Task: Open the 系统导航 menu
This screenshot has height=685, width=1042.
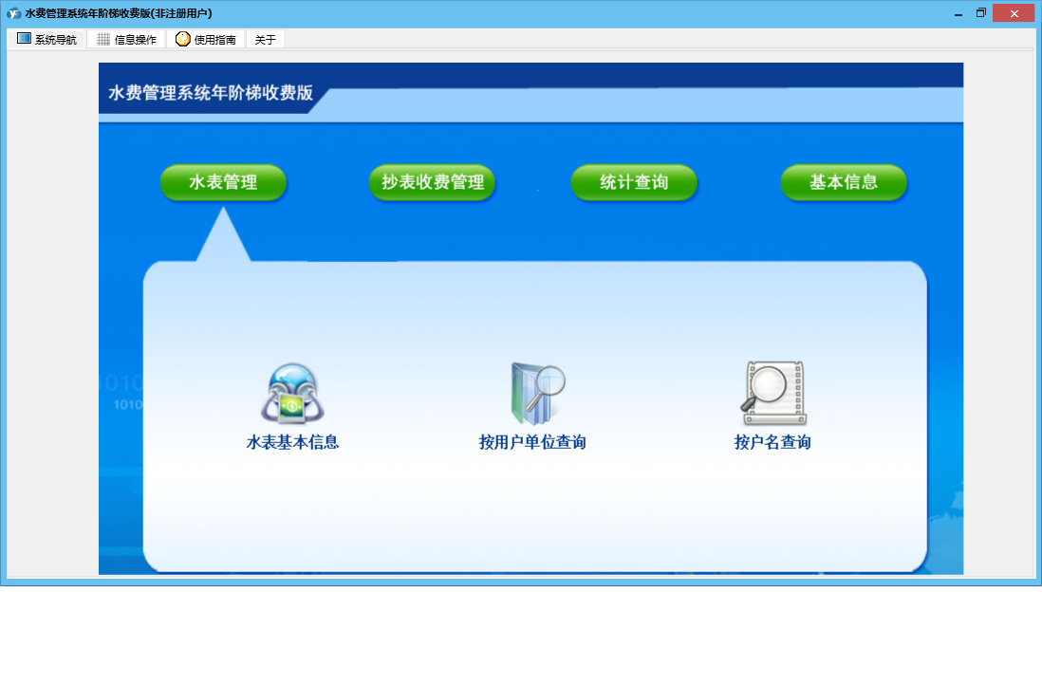Action: click(x=46, y=39)
